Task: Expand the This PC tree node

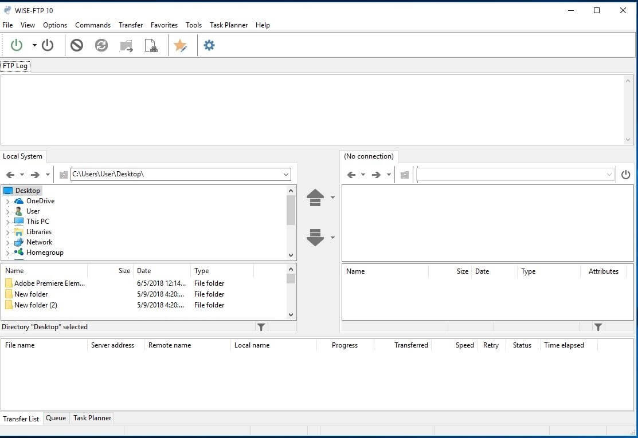Action: point(7,222)
